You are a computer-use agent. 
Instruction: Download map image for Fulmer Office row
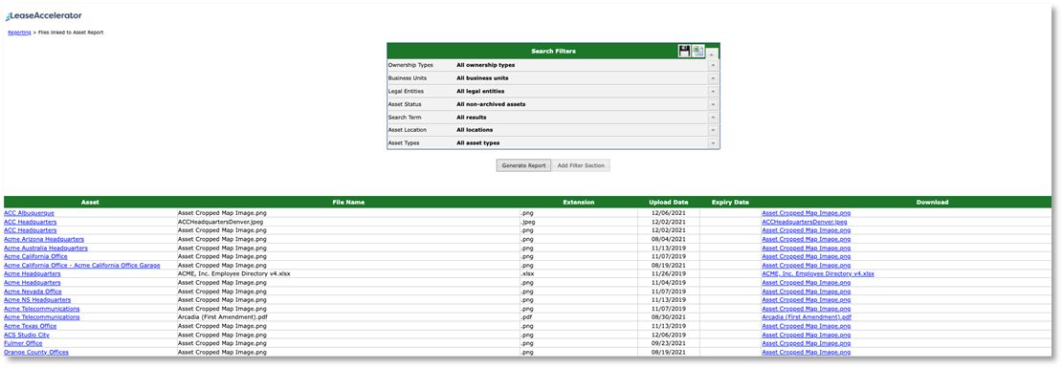pyautogui.click(x=806, y=343)
